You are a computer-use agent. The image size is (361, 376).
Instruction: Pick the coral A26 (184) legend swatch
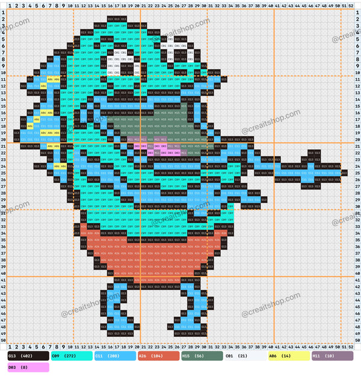[159, 356]
